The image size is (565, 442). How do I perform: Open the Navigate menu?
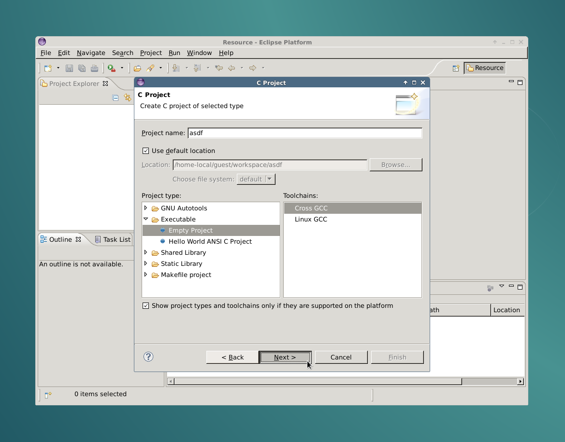coord(91,53)
